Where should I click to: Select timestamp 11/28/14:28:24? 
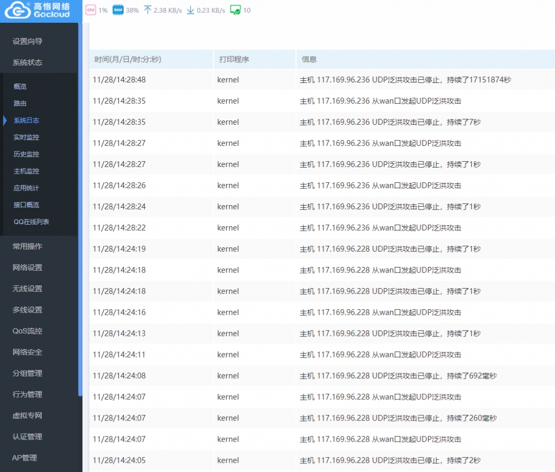[x=119, y=207]
